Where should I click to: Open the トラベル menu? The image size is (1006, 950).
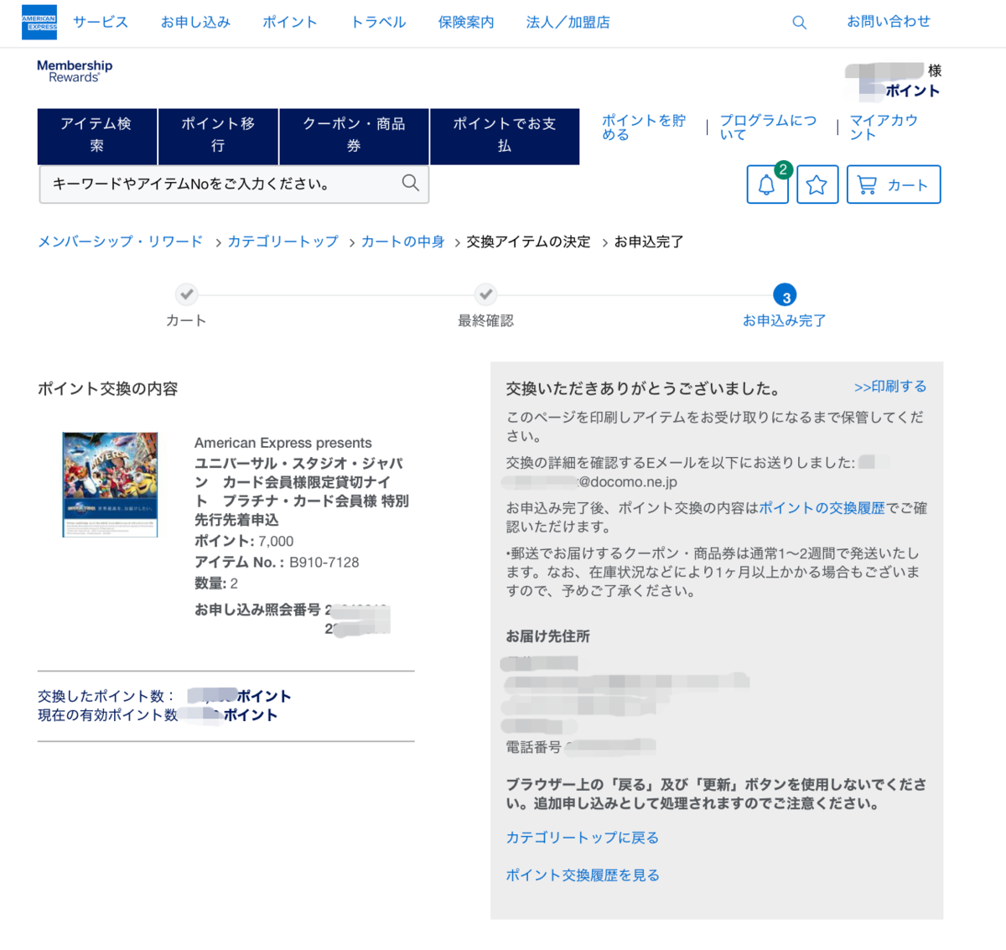pos(378,22)
